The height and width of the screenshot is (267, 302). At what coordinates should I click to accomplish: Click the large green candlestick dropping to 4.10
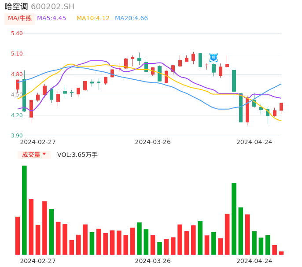(241, 108)
